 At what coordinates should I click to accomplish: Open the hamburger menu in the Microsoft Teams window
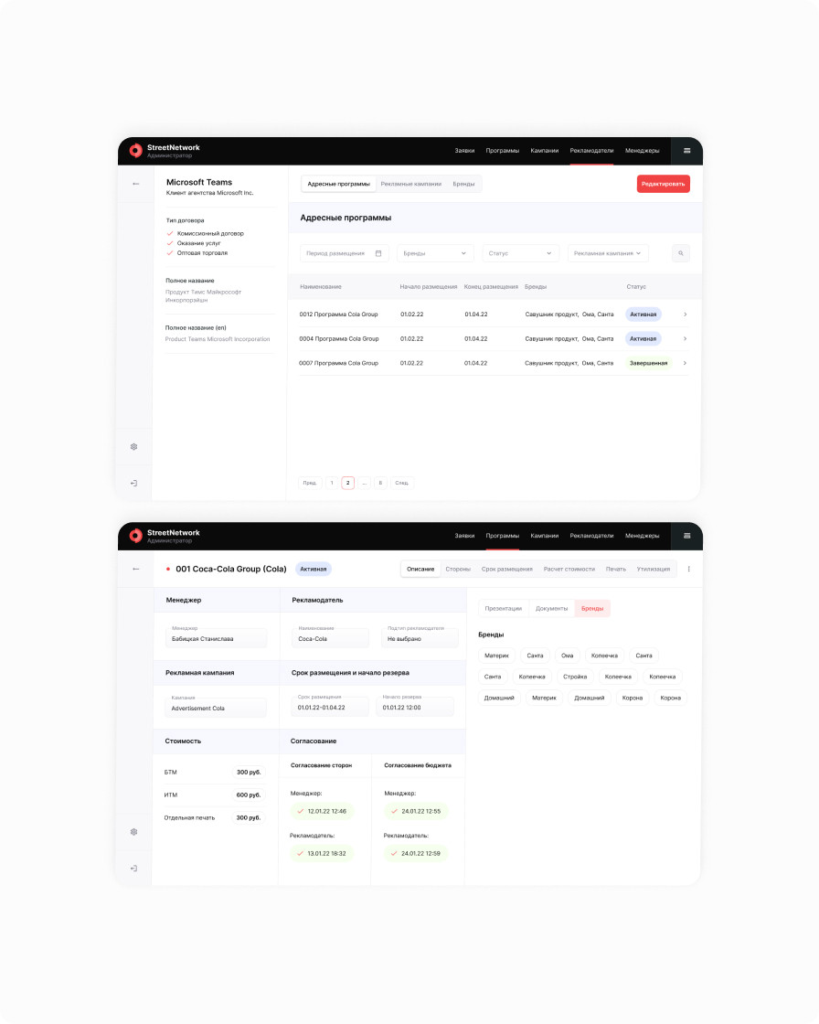(686, 151)
